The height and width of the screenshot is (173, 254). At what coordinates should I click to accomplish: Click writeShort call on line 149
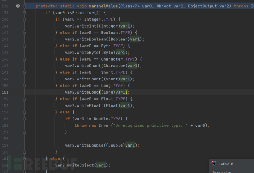(x=89, y=79)
